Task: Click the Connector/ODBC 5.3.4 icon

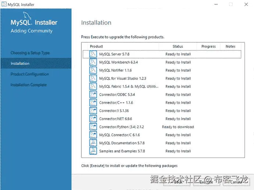Action: (x=93, y=94)
